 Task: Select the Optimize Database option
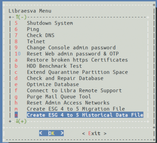(53, 84)
